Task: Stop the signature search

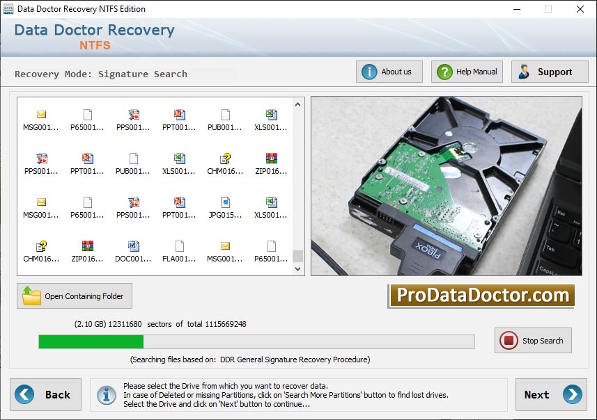Action: tap(533, 340)
